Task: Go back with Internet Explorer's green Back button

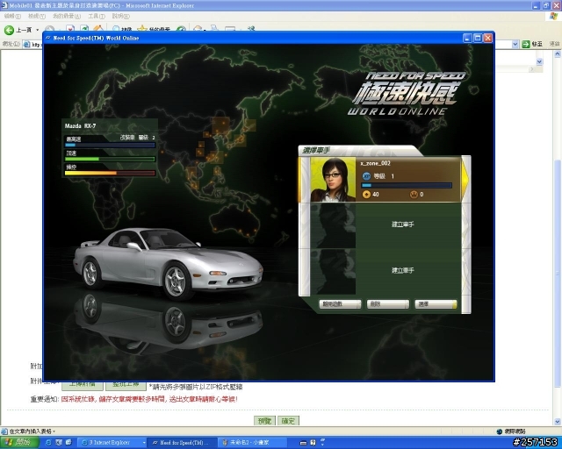Action: 9,30
